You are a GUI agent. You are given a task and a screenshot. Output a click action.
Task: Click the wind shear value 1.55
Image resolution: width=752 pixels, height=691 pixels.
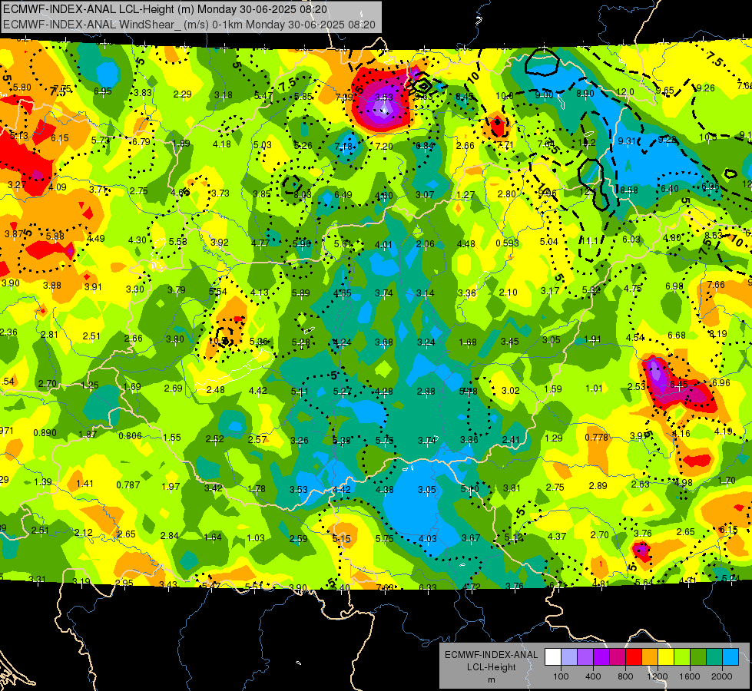[172, 438]
